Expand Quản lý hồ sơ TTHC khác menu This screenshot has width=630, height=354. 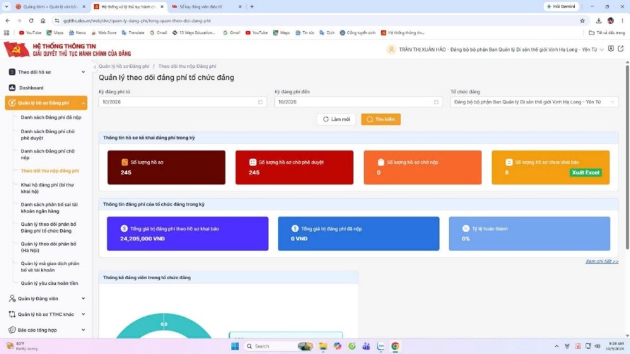[x=83, y=314]
